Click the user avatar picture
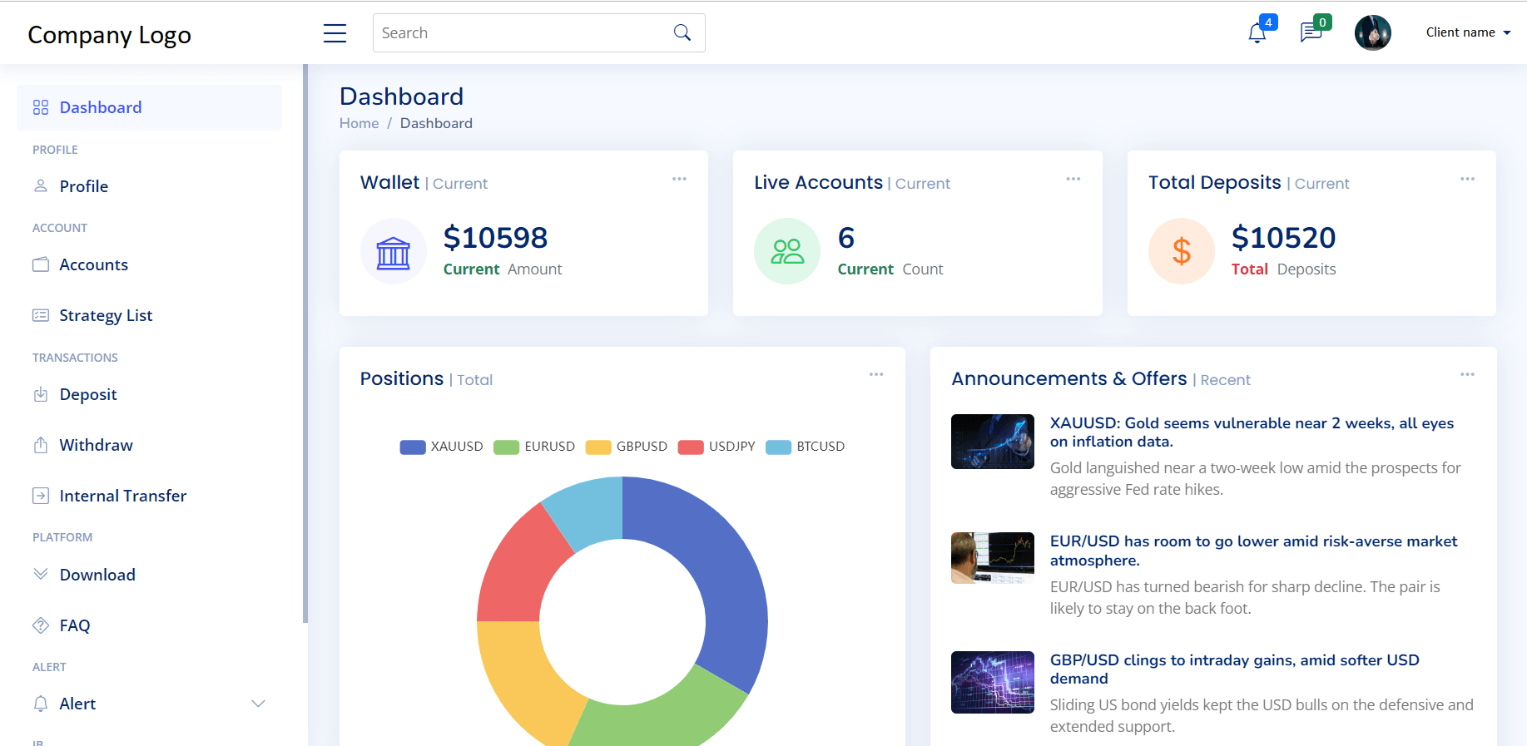Image resolution: width=1527 pixels, height=746 pixels. click(x=1372, y=33)
